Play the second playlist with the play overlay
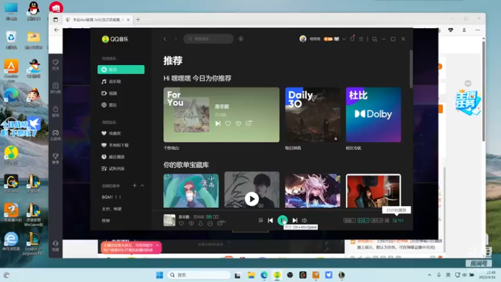 click(x=252, y=199)
